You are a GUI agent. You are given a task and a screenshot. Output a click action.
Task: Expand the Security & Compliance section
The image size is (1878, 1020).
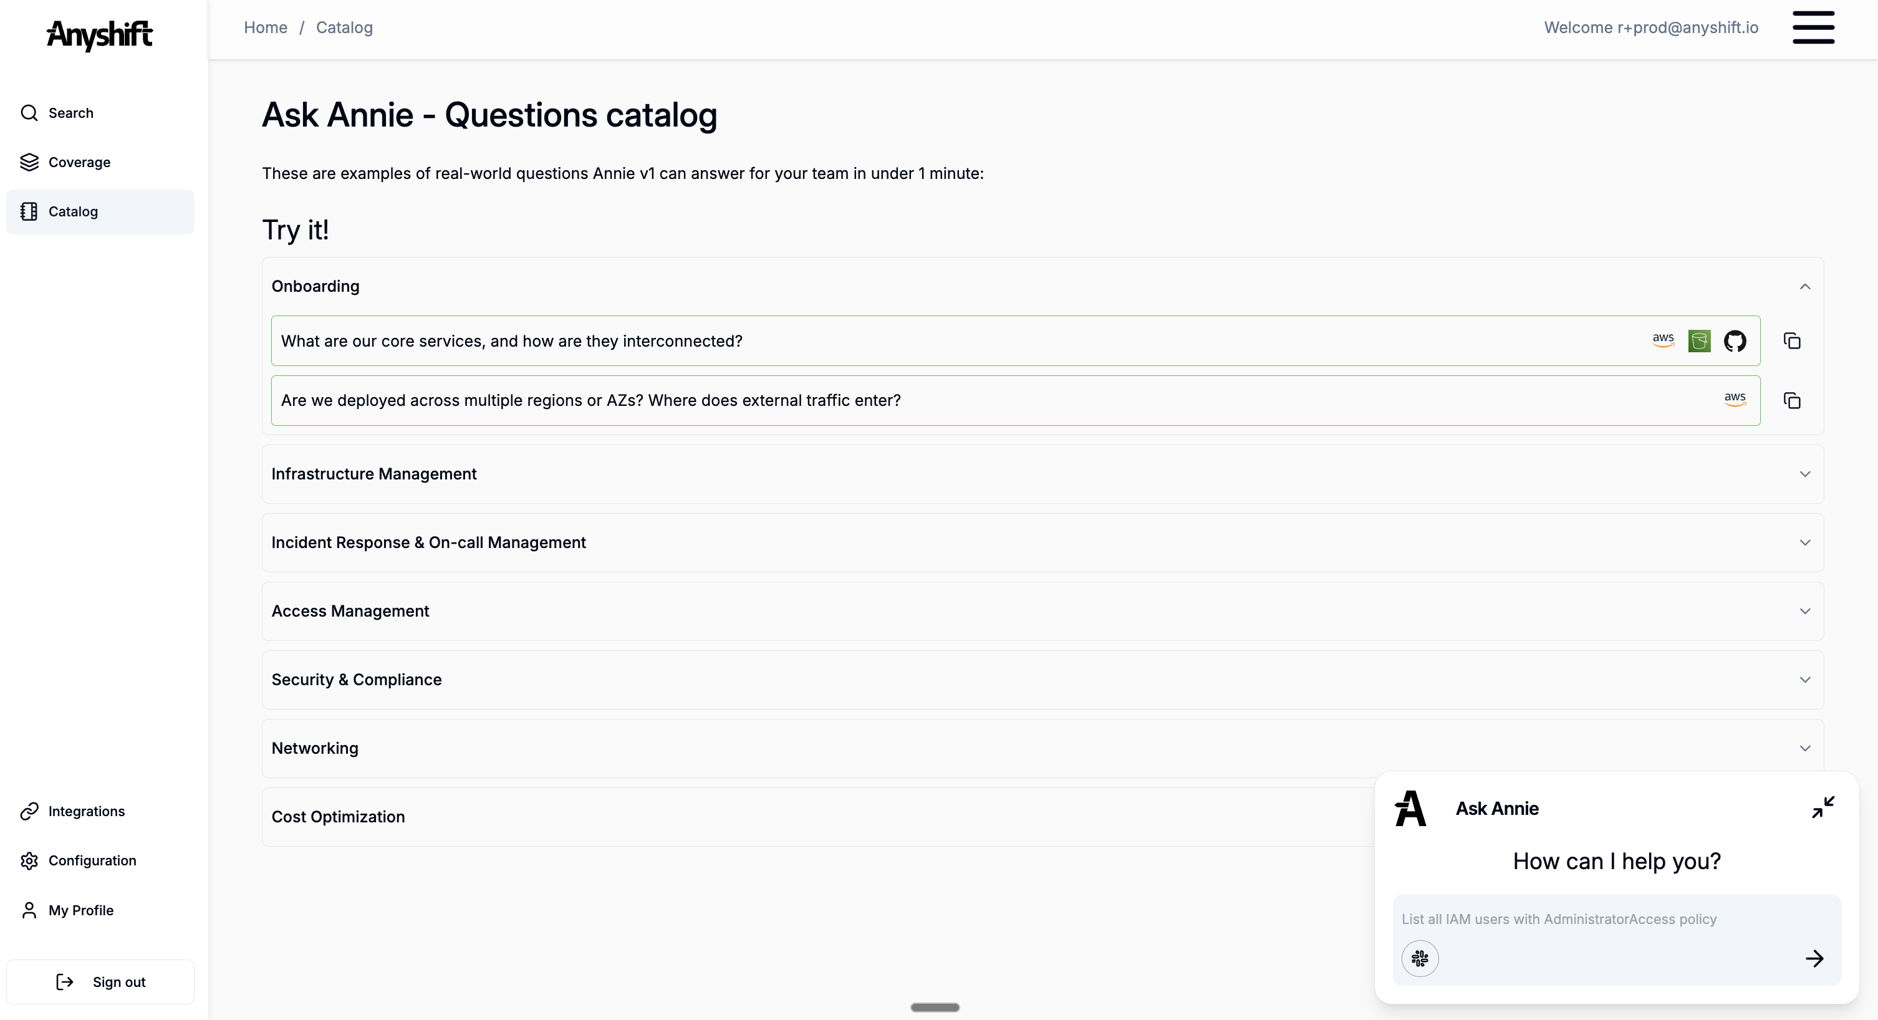(x=1804, y=680)
